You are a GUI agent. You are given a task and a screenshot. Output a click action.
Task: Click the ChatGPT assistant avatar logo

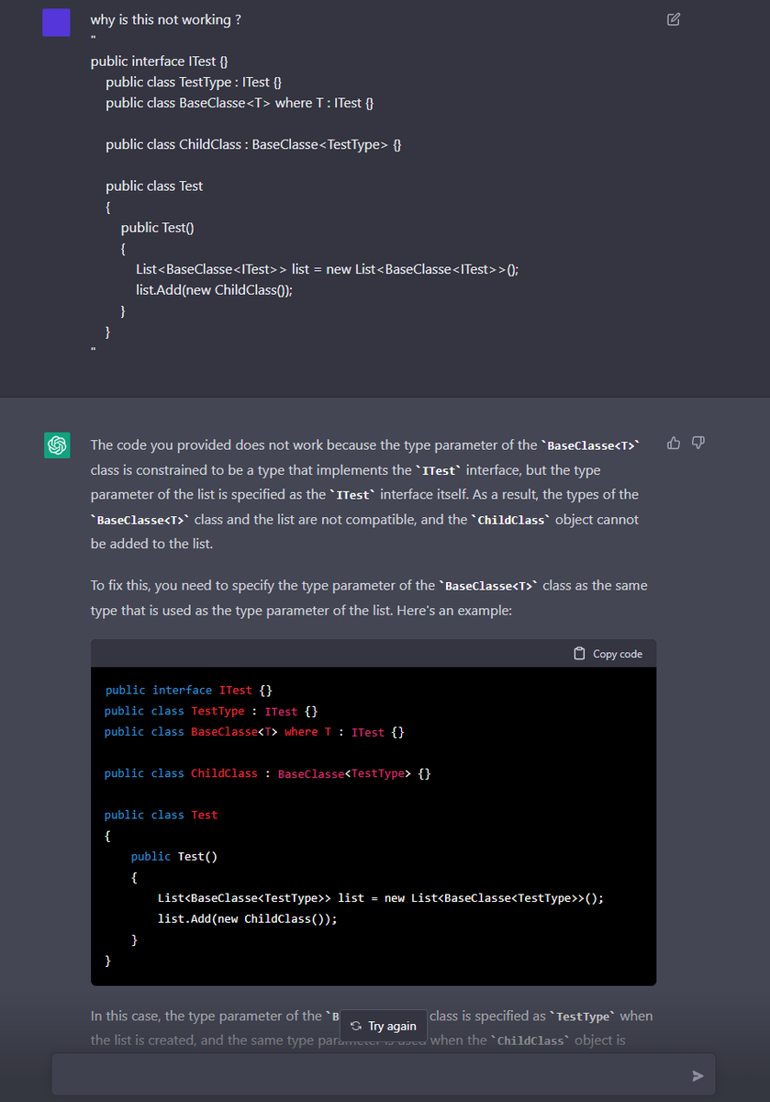(x=57, y=445)
